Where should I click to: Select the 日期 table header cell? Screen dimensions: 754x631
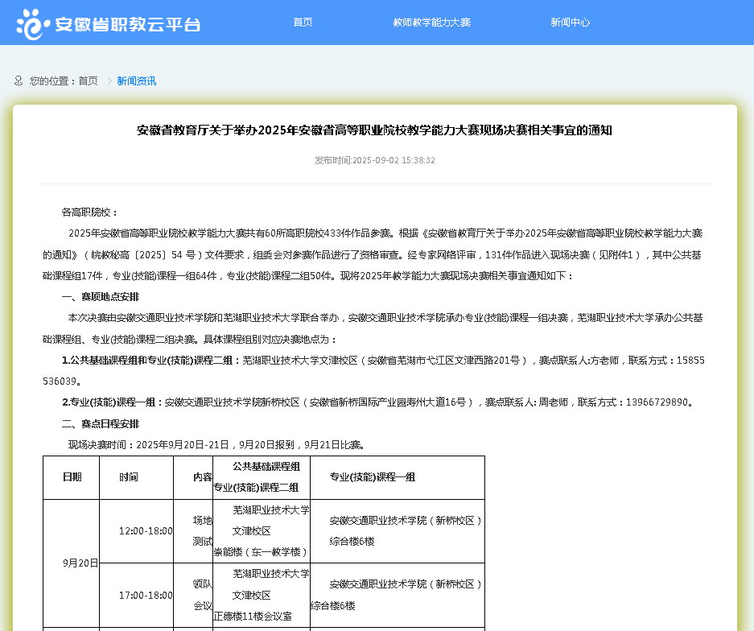pos(72,477)
